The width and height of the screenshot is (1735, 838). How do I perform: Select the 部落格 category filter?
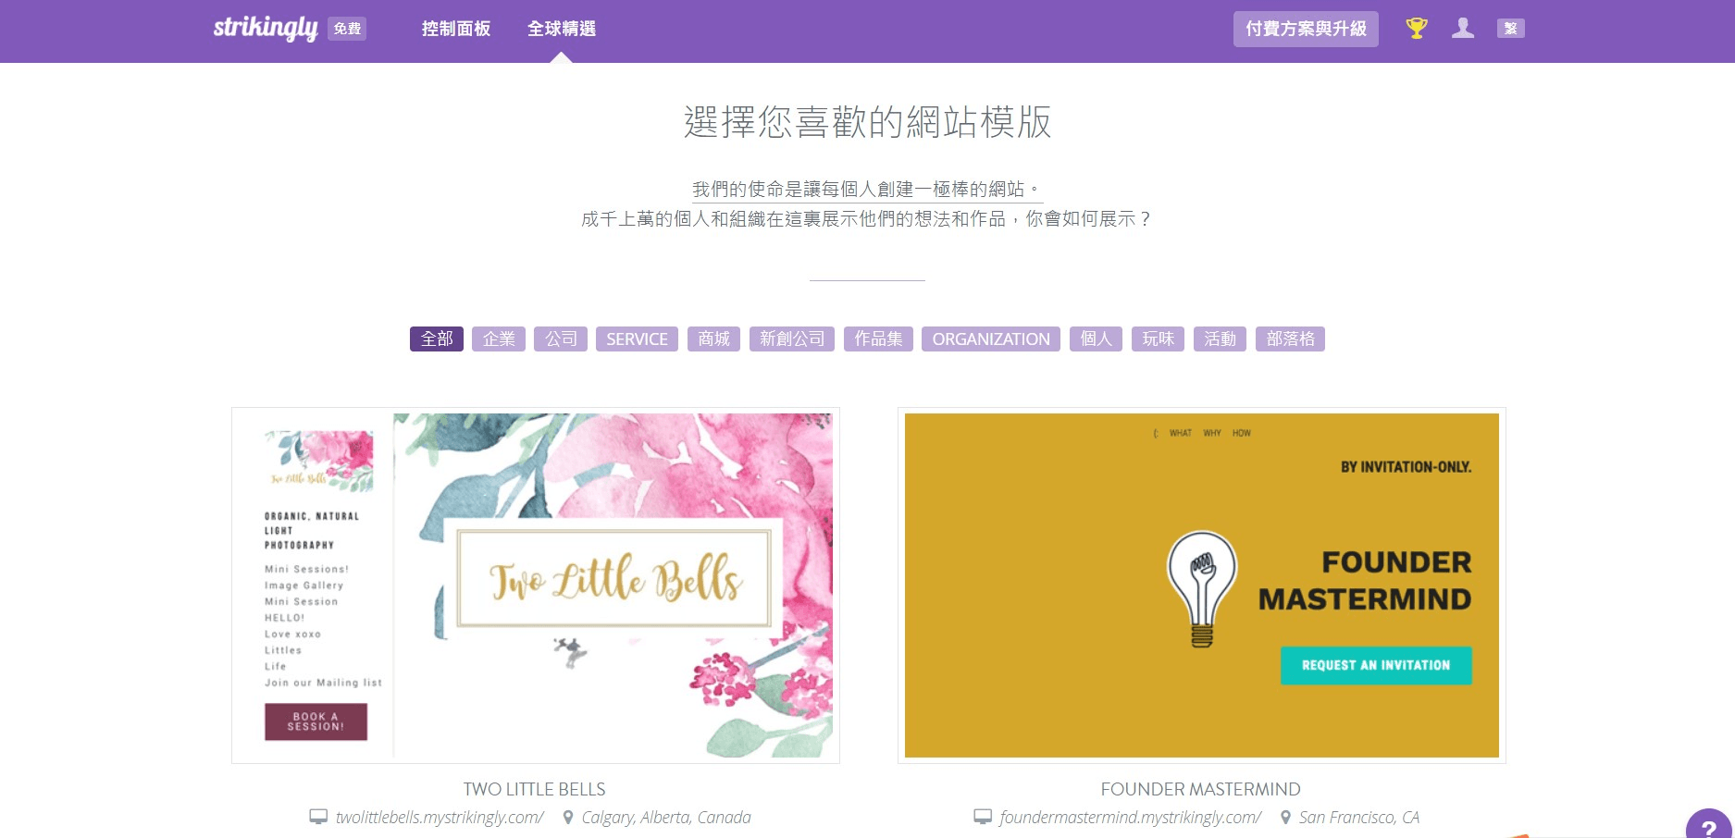click(x=1290, y=339)
